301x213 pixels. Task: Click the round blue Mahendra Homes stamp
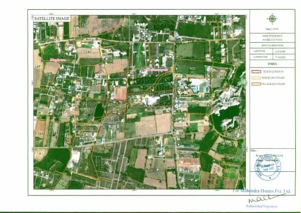tap(268, 167)
